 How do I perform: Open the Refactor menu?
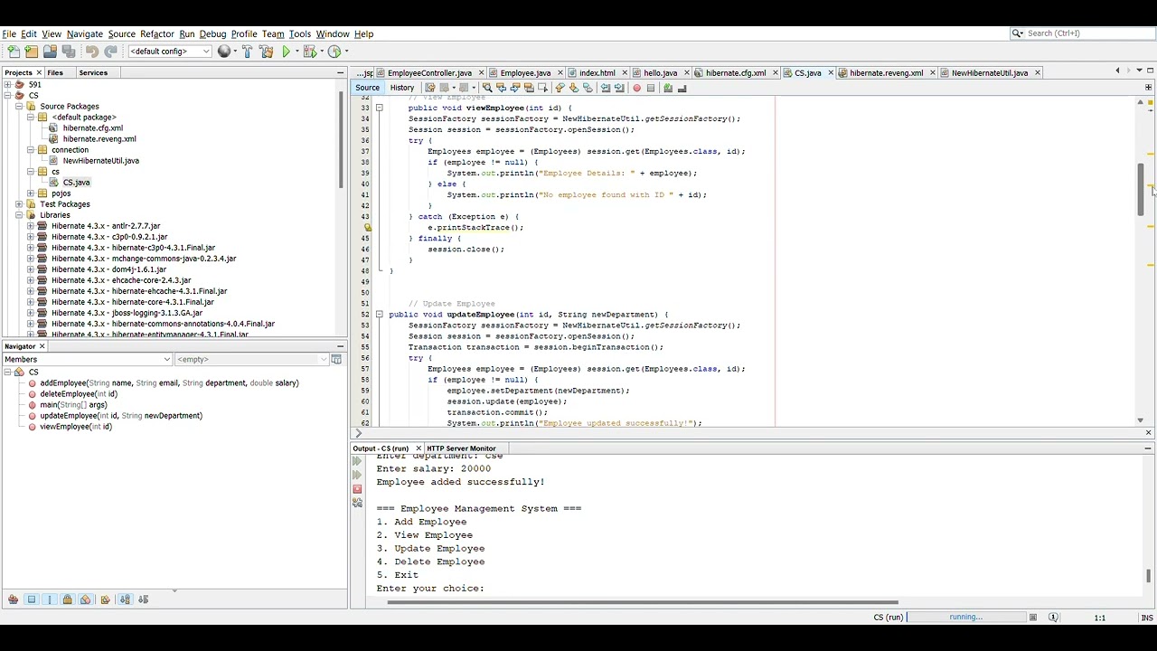[x=156, y=33]
